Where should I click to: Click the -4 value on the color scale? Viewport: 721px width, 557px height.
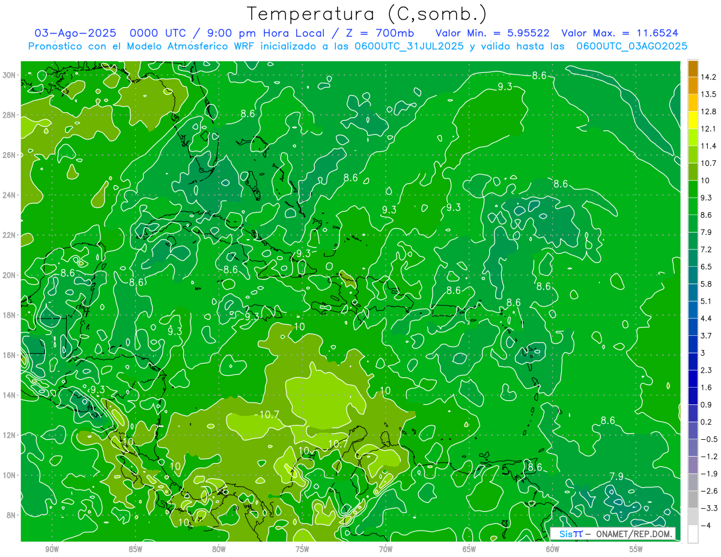[x=705, y=525]
